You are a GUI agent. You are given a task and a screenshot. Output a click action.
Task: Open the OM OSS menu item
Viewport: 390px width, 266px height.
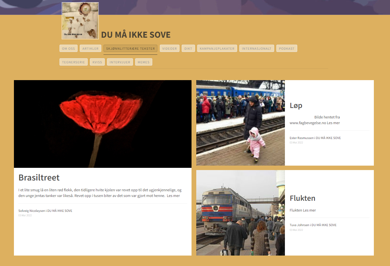click(69, 48)
